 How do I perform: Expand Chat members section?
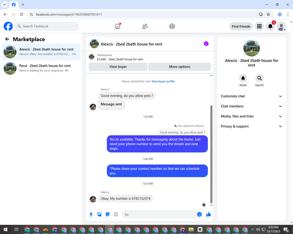click(x=251, y=106)
